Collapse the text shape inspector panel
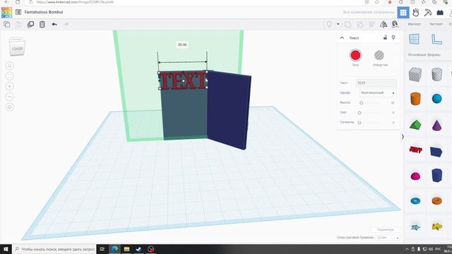This screenshot has width=452, height=254. coord(342,37)
